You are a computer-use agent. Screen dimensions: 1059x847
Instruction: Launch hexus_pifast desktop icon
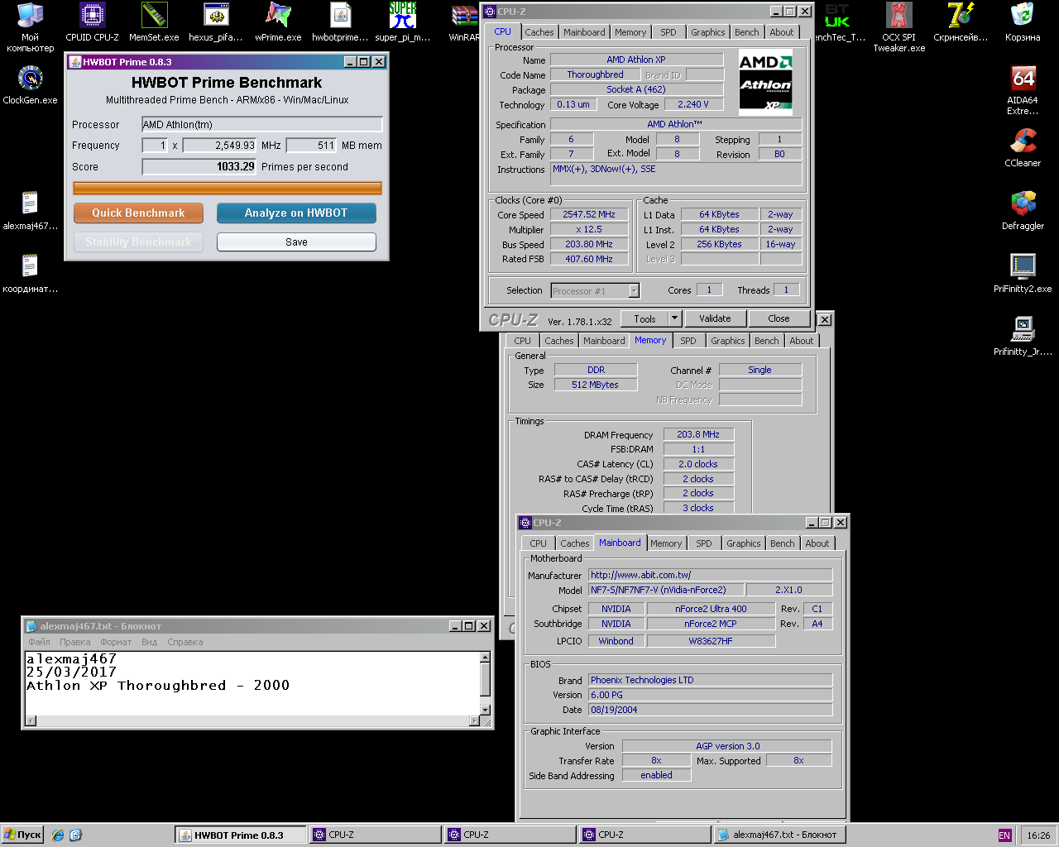tap(216, 22)
